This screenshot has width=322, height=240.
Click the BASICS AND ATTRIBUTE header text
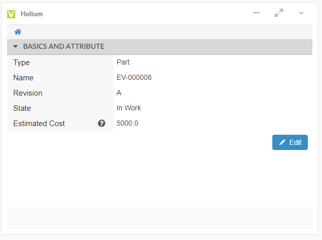click(x=63, y=47)
